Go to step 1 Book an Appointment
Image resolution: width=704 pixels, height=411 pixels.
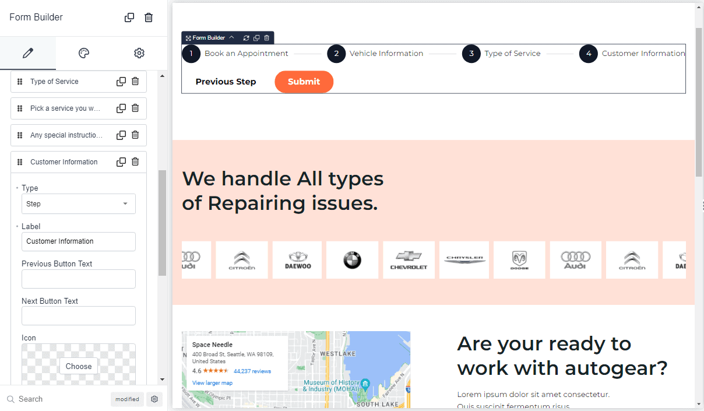[235, 54]
